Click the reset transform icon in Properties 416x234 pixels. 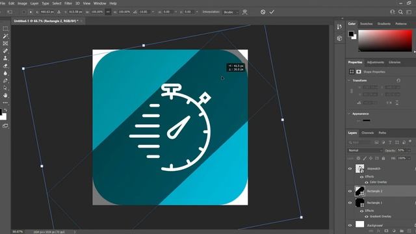(x=398, y=81)
